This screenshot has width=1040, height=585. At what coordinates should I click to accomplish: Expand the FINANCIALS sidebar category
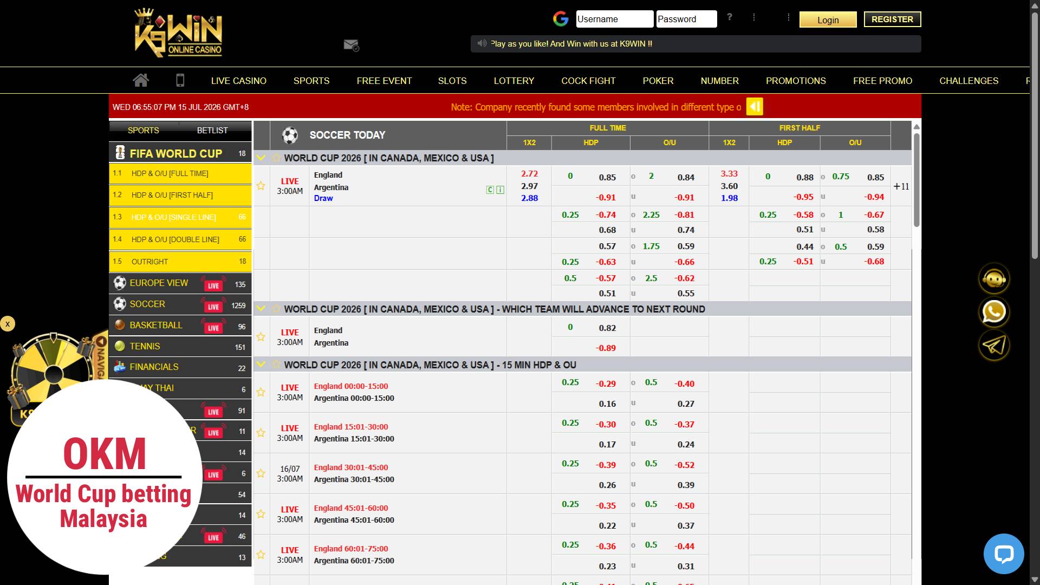(180, 367)
